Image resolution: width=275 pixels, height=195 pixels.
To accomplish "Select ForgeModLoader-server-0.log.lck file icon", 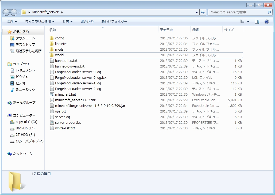I will (52, 77).
